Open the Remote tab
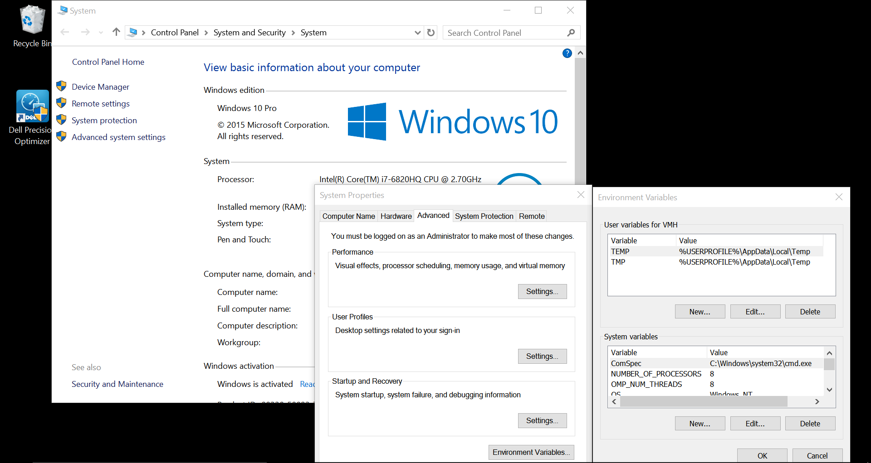The width and height of the screenshot is (871, 463). point(532,216)
